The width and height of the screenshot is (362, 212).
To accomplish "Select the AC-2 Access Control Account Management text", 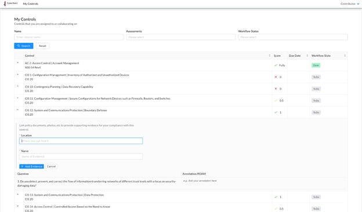I will [52, 63].
